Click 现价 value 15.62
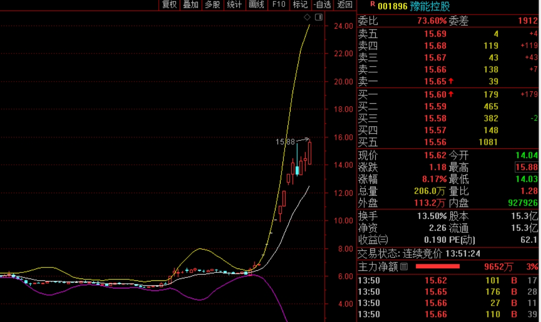541x322 pixels. click(435, 155)
